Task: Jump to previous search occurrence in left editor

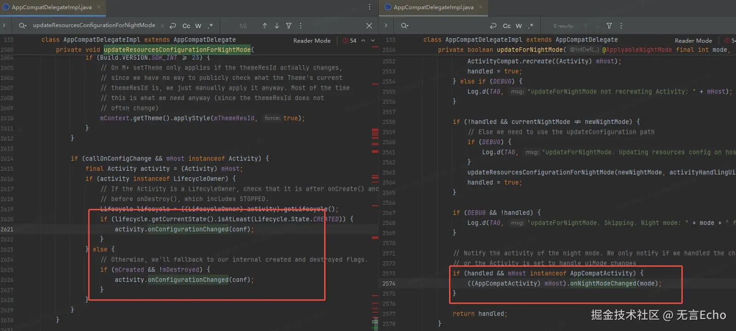Action: [264, 26]
